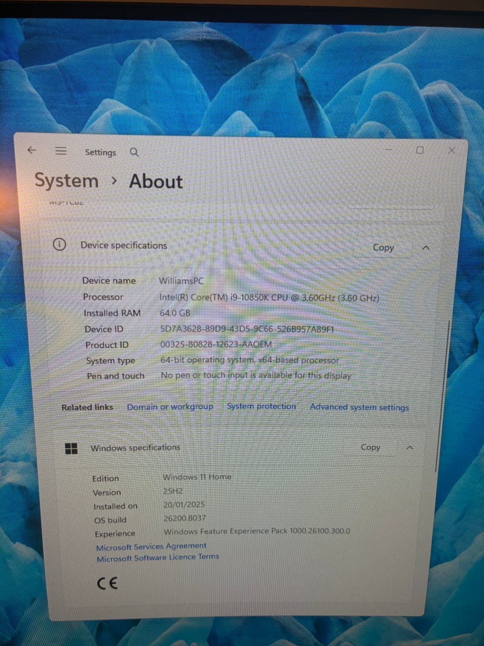
Task: Open System protection link
Action: tap(261, 406)
